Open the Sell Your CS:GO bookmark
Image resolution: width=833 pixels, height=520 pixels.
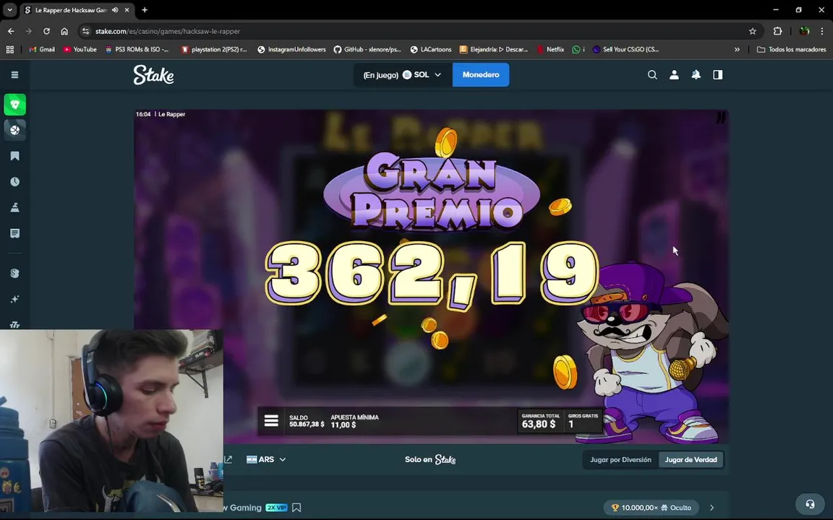(625, 49)
